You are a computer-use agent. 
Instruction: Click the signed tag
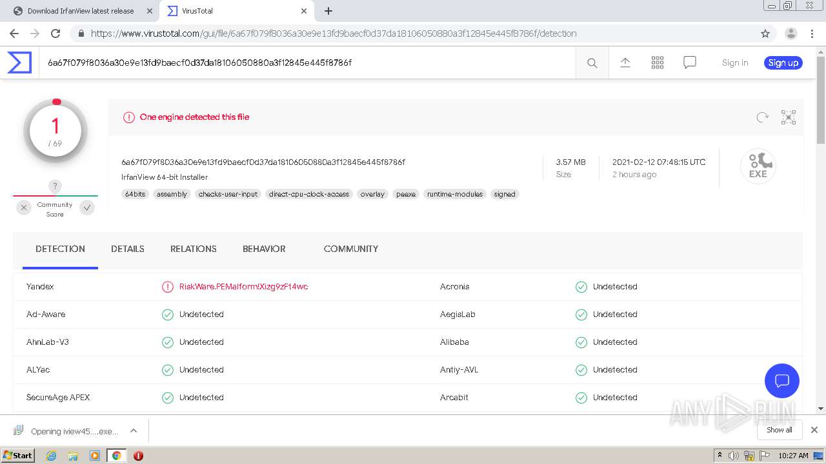[x=505, y=194]
